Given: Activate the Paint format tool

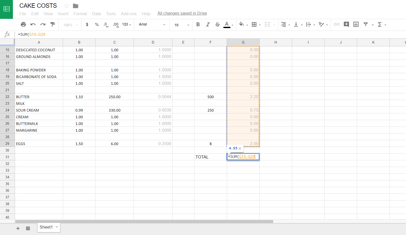Looking at the screenshot, I should coord(53,24).
